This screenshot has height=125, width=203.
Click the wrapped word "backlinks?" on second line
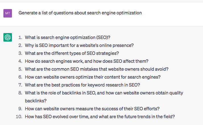36,101
